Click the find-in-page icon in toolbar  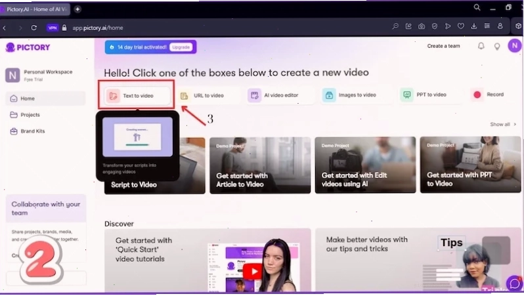click(x=395, y=26)
